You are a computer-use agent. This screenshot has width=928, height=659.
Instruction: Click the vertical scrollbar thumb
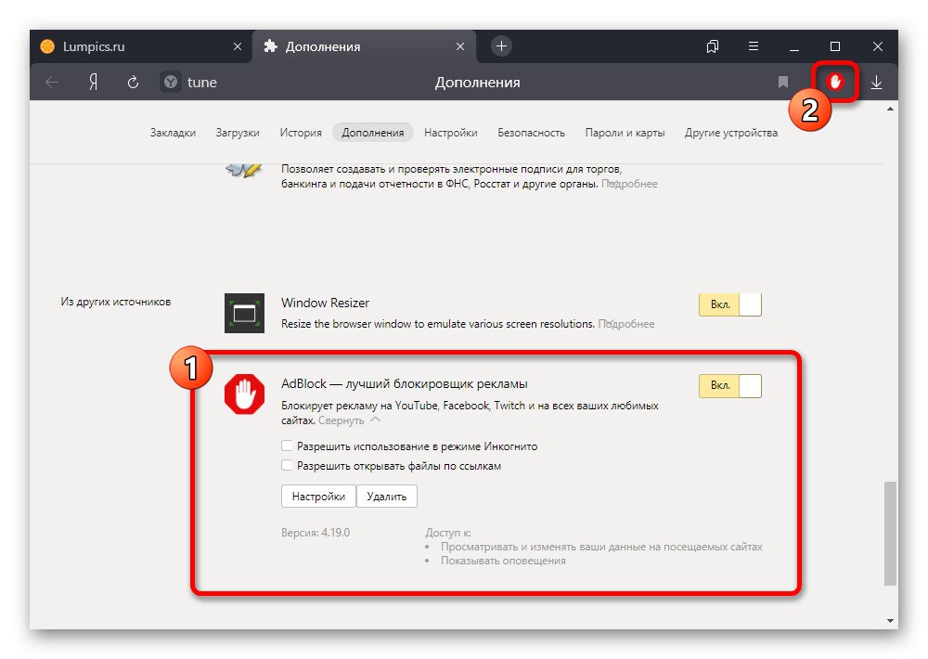coord(890,534)
